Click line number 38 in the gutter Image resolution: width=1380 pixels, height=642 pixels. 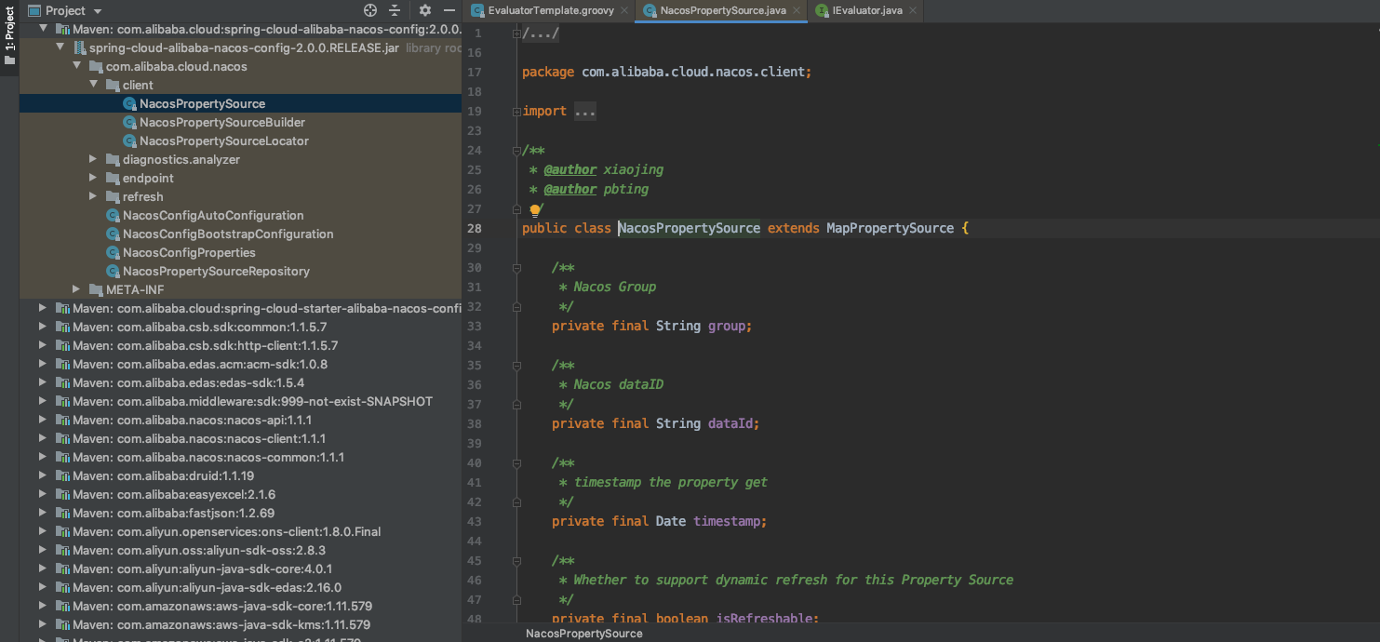pyautogui.click(x=475, y=423)
